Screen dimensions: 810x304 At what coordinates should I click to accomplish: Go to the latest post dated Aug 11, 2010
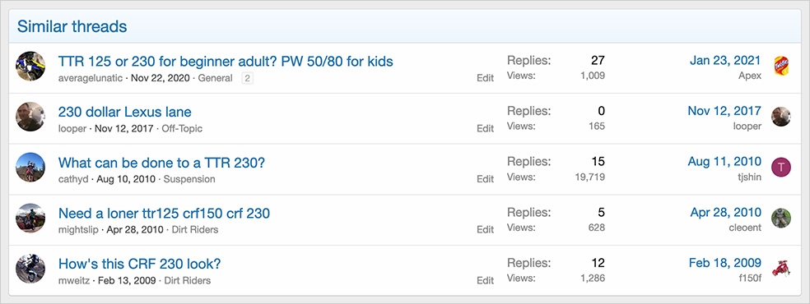(724, 161)
